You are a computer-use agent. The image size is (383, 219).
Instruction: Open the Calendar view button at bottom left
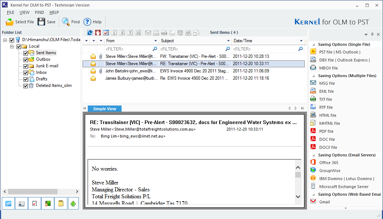[8, 203]
